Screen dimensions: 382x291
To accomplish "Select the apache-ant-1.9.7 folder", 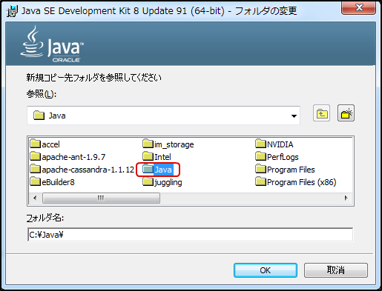I will coord(67,157).
